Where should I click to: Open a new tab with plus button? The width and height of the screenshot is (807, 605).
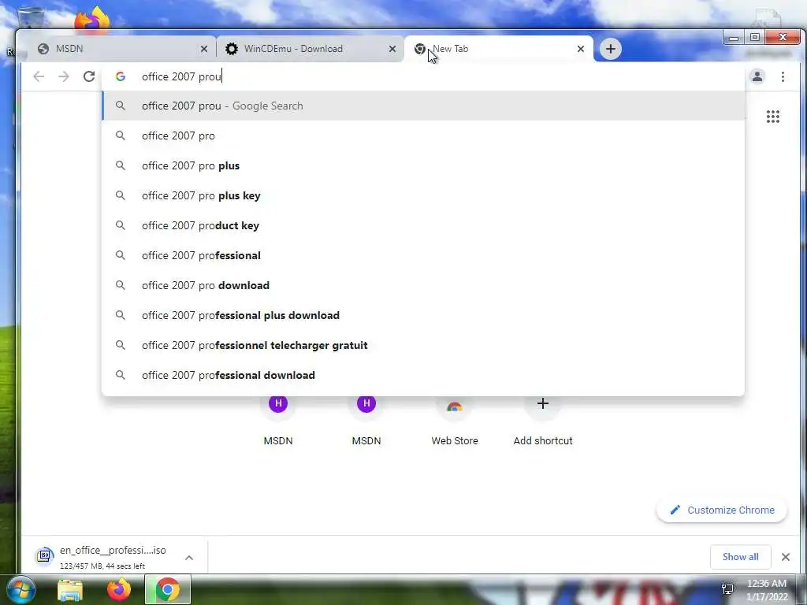click(611, 49)
